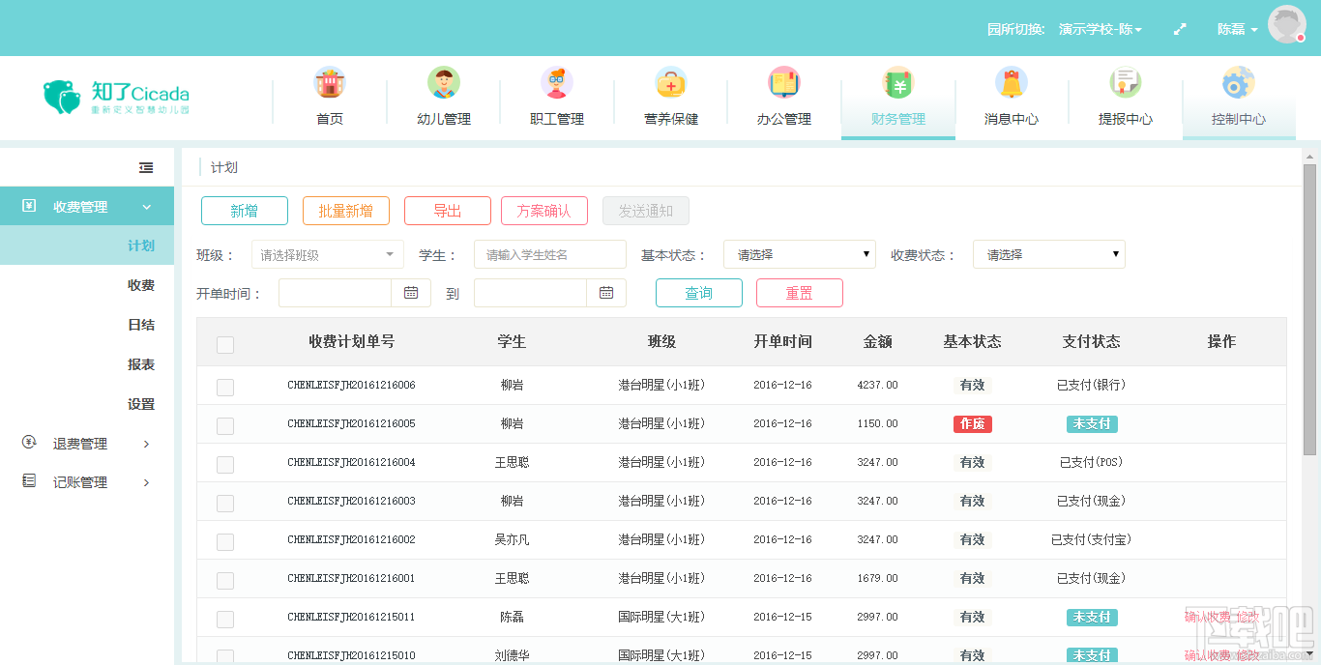Open the 首页 home icon
The height and width of the screenshot is (665, 1321).
[x=330, y=84]
